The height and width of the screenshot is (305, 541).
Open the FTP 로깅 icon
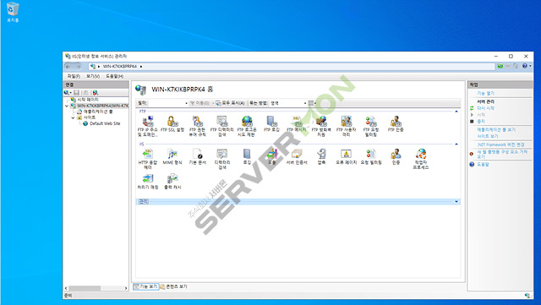pos(271,124)
